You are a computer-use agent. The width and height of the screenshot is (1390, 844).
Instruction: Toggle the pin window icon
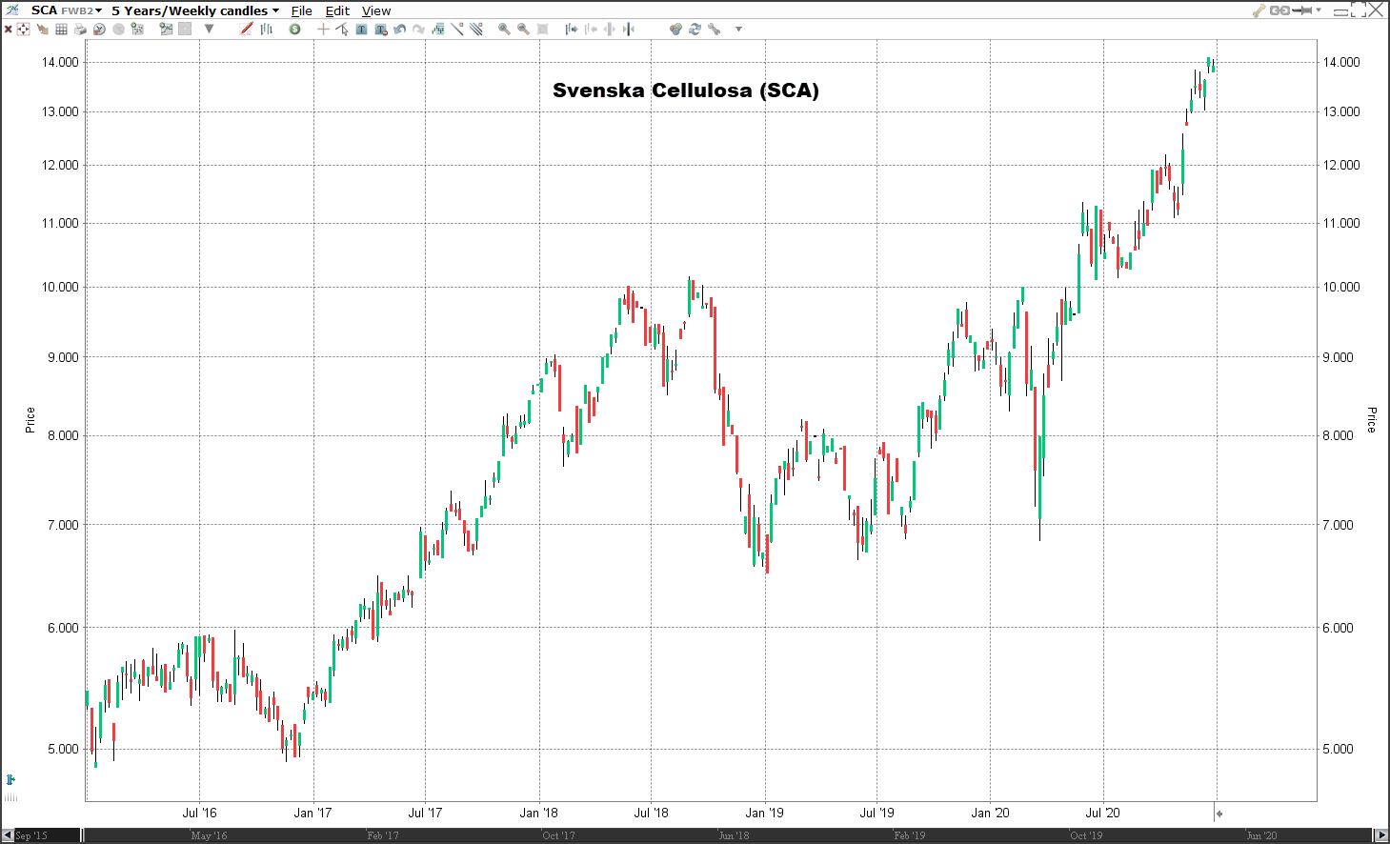(x=1301, y=10)
